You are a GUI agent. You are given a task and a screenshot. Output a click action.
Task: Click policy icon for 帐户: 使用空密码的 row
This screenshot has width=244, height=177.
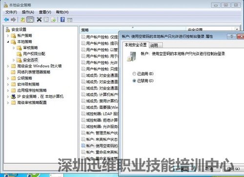(x=83, y=145)
